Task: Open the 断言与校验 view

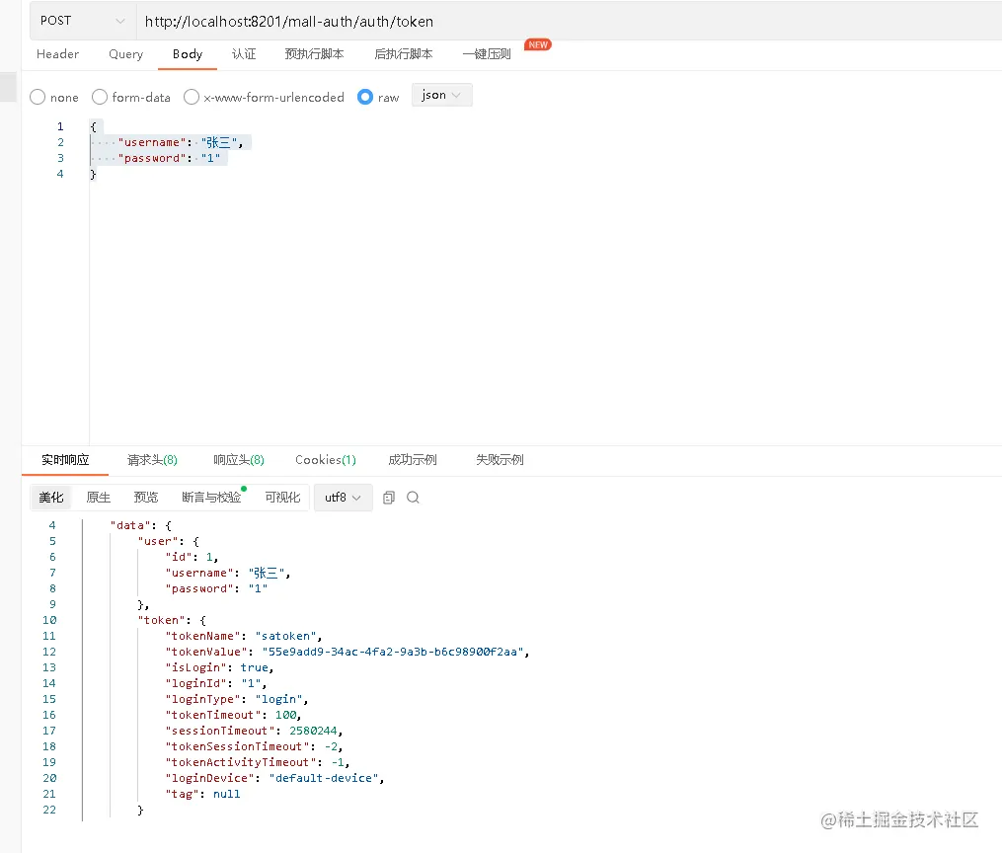Action: click(x=211, y=498)
